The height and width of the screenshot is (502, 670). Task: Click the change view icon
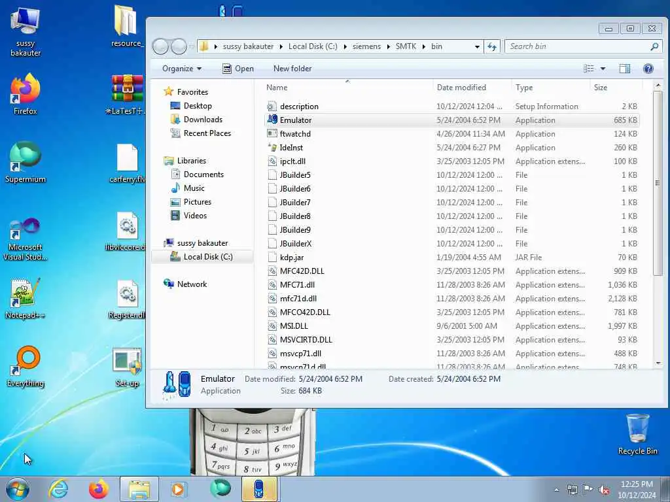(589, 68)
